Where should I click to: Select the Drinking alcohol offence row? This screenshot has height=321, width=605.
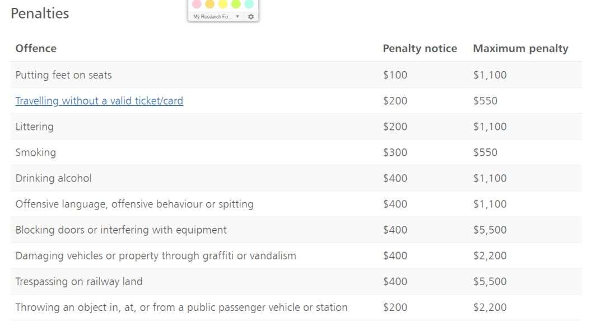(296, 178)
